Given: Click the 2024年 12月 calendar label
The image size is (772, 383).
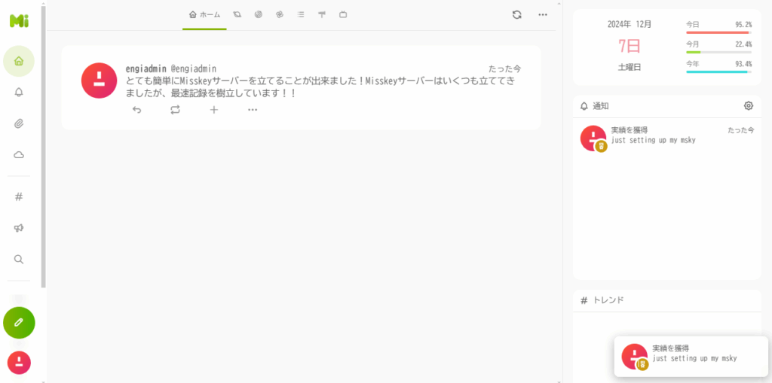Looking at the screenshot, I should click(x=630, y=24).
